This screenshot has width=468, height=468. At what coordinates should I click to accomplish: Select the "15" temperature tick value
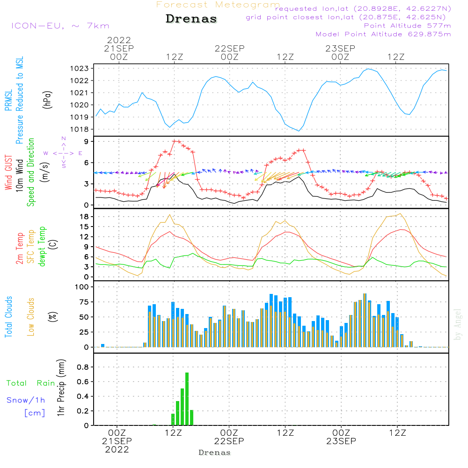[84, 227]
